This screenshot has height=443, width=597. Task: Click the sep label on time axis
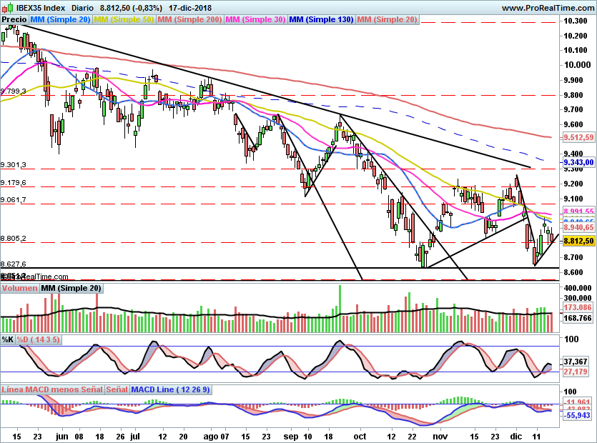tap(291, 437)
